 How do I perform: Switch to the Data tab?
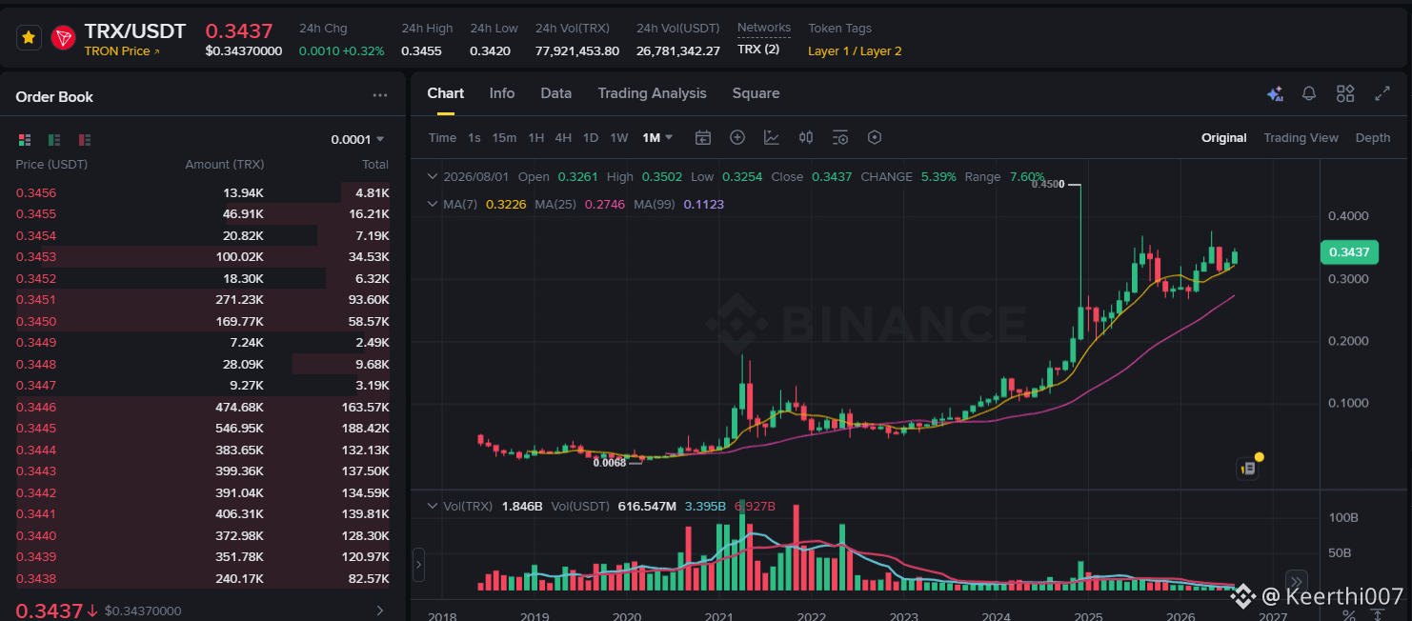pos(556,93)
